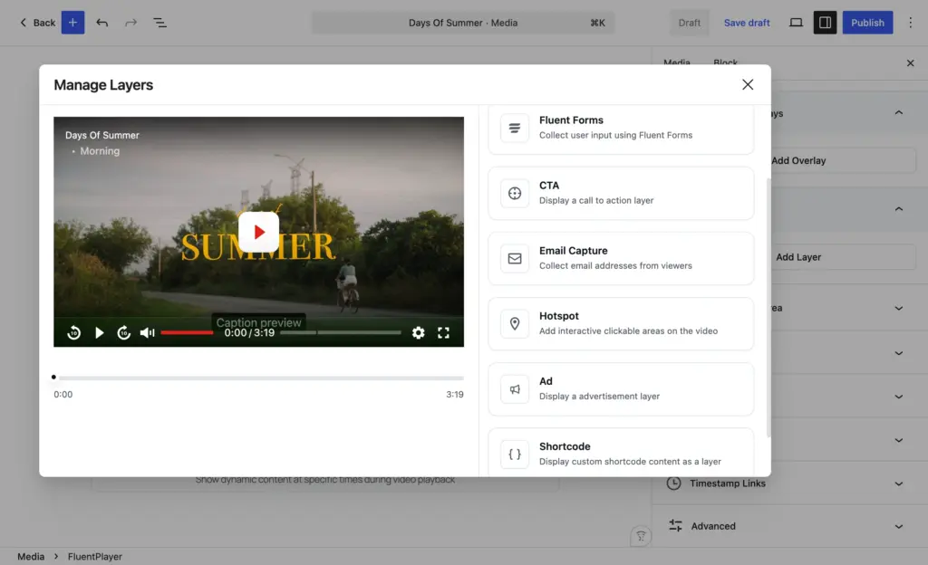928x565 pixels.
Task: Open video player settings gear
Action: (x=419, y=332)
